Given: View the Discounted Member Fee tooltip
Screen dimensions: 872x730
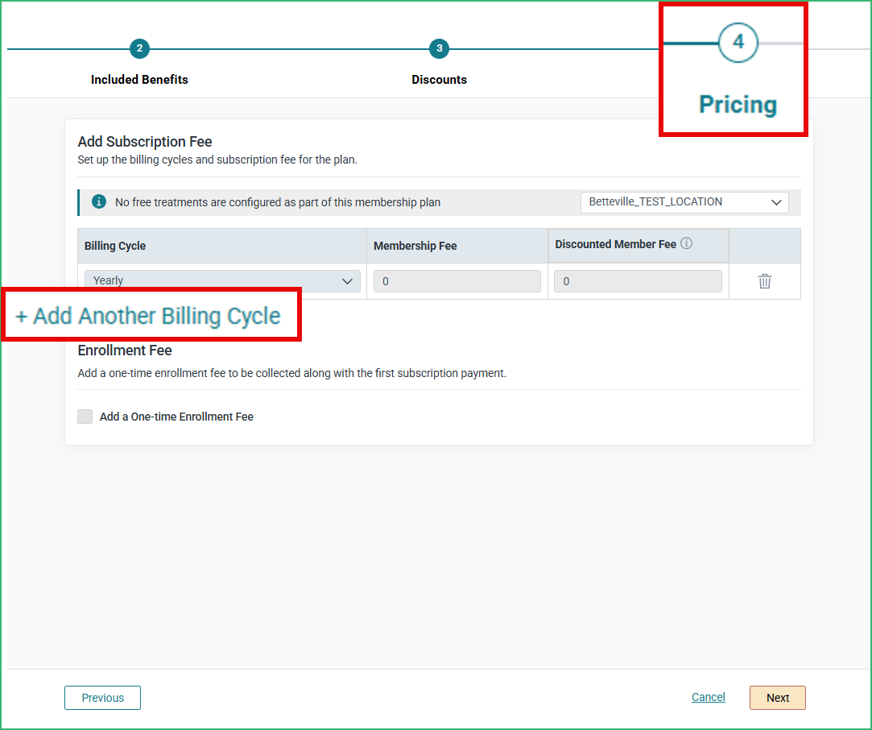Looking at the screenshot, I should tap(686, 243).
